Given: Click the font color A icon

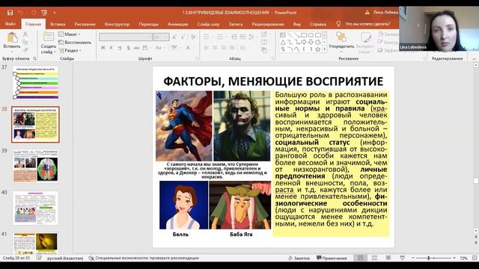Looking at the screenshot, I should coord(188,48).
